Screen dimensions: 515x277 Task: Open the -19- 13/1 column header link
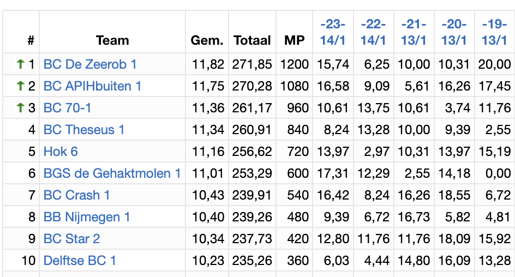click(x=494, y=32)
